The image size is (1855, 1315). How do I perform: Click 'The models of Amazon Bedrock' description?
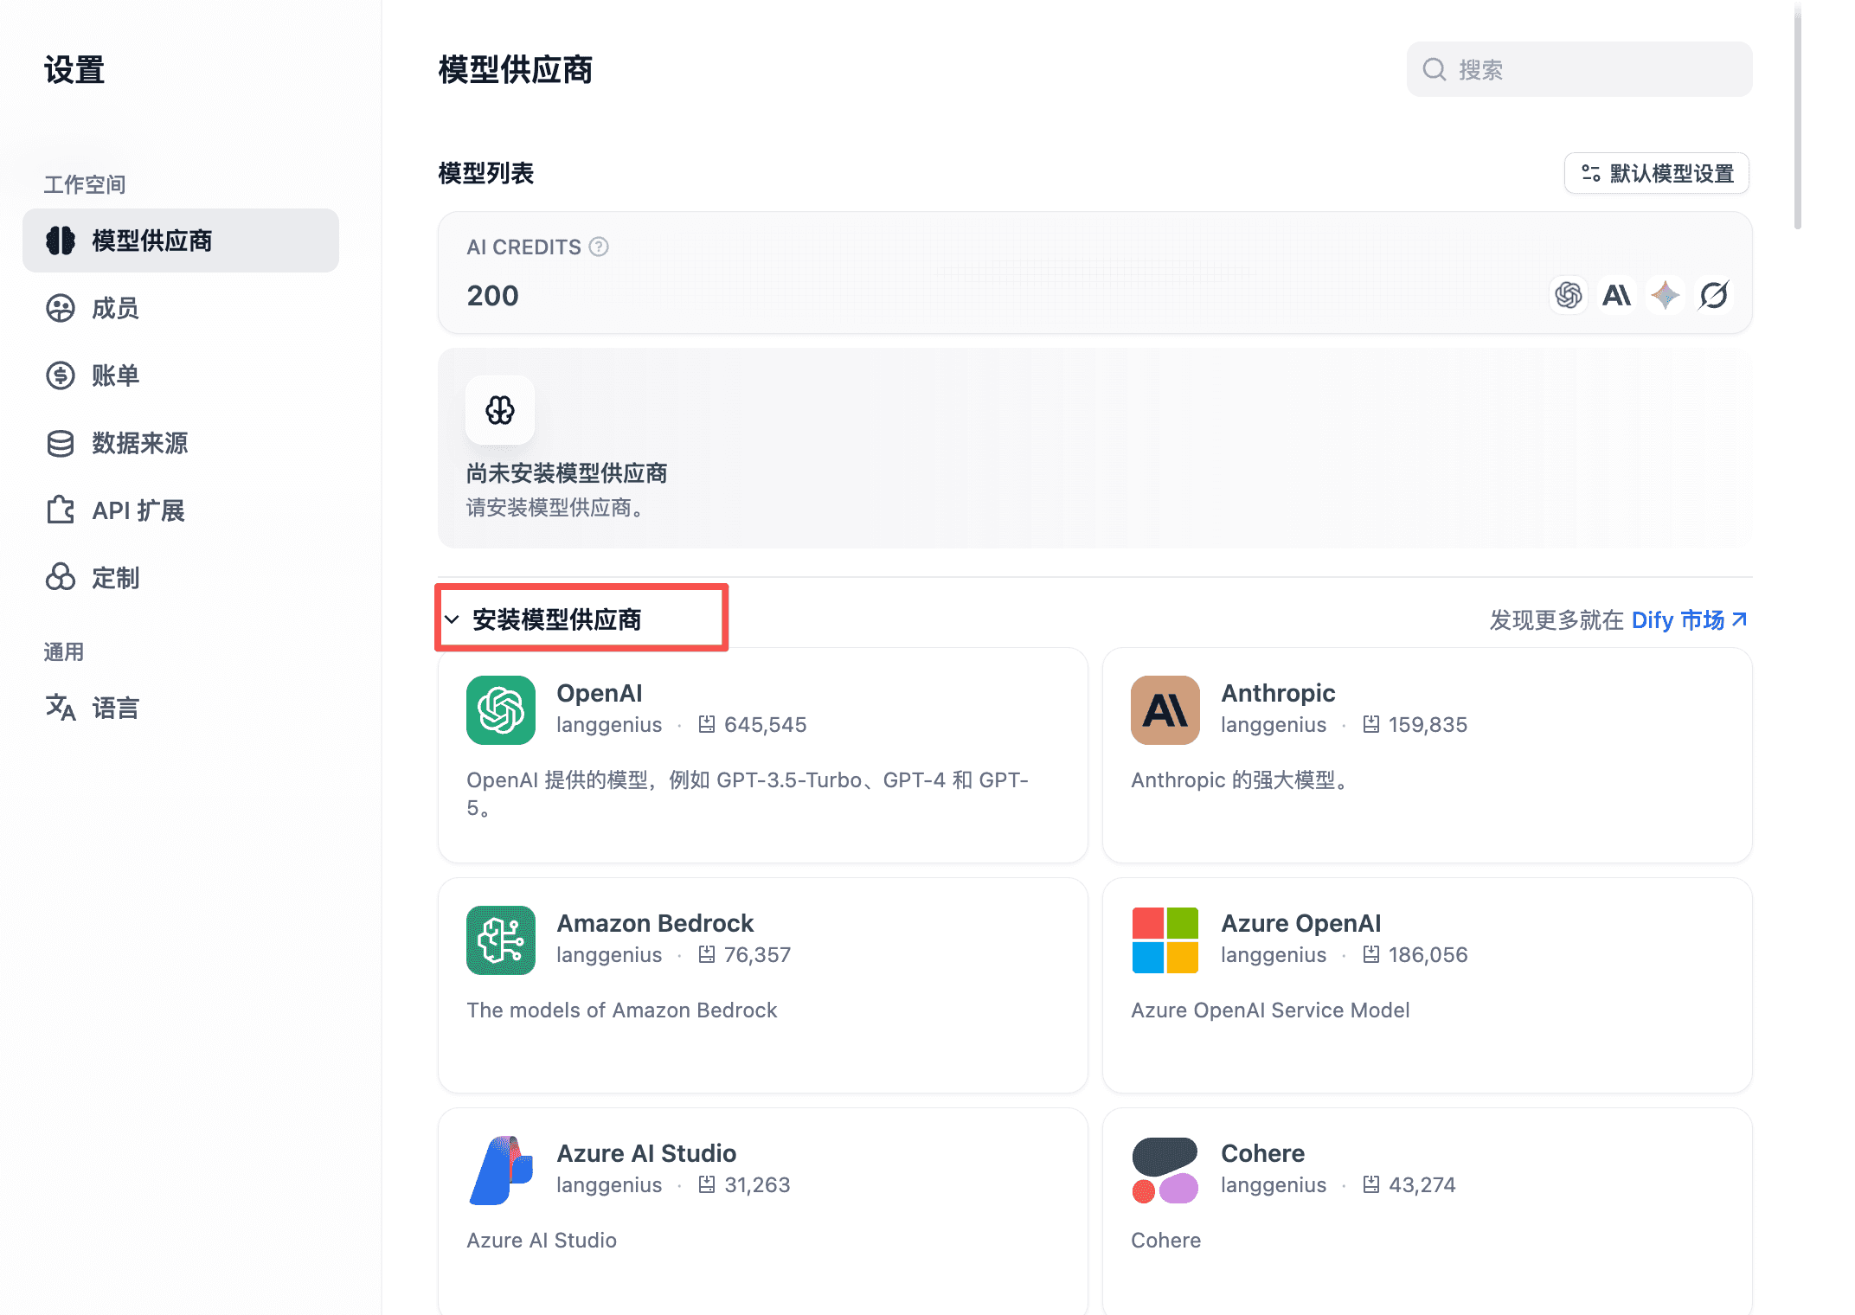click(622, 1010)
